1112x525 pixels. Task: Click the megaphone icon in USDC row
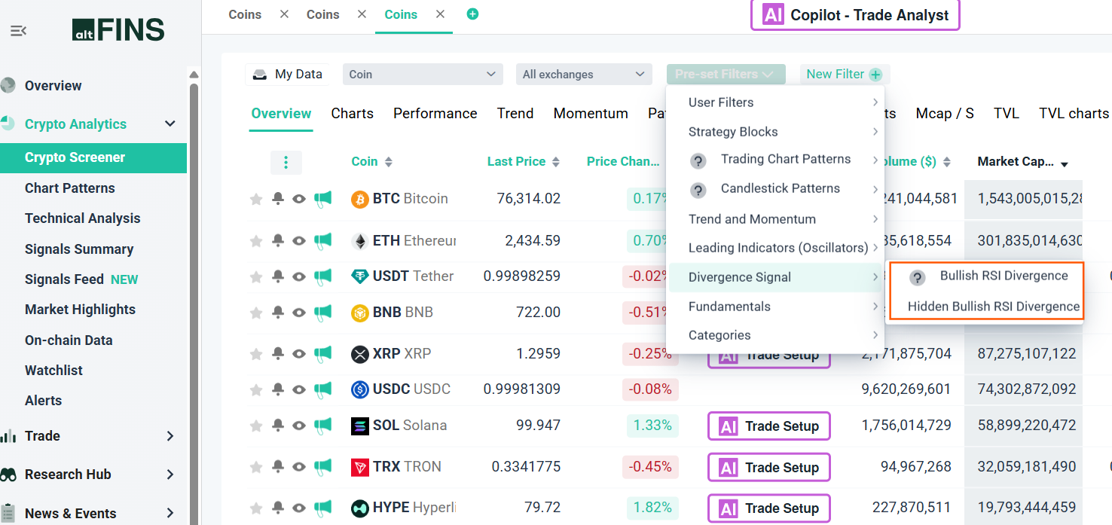click(322, 390)
